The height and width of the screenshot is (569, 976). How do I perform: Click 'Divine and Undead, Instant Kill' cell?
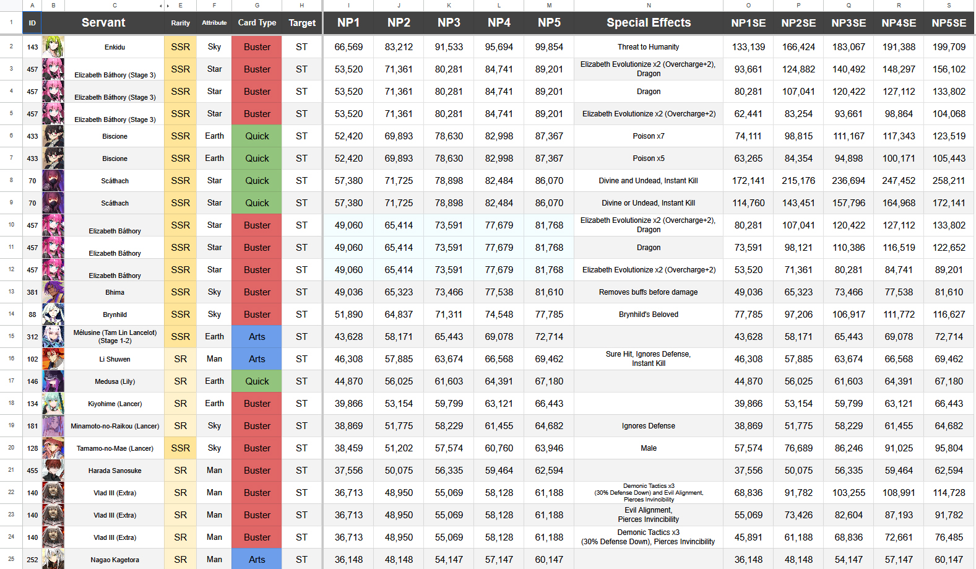[649, 181]
